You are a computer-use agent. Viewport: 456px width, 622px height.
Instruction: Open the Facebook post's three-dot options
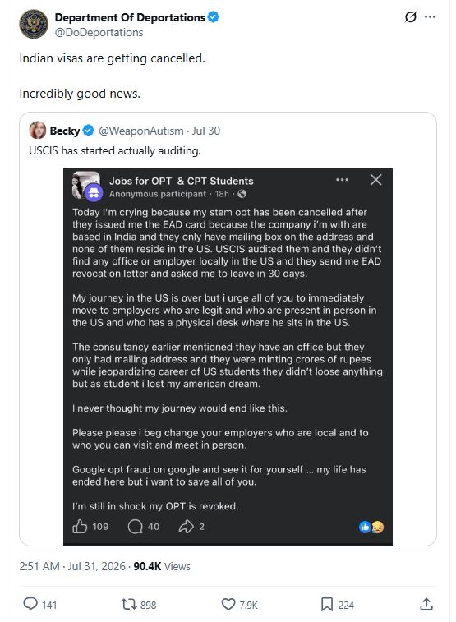342,180
